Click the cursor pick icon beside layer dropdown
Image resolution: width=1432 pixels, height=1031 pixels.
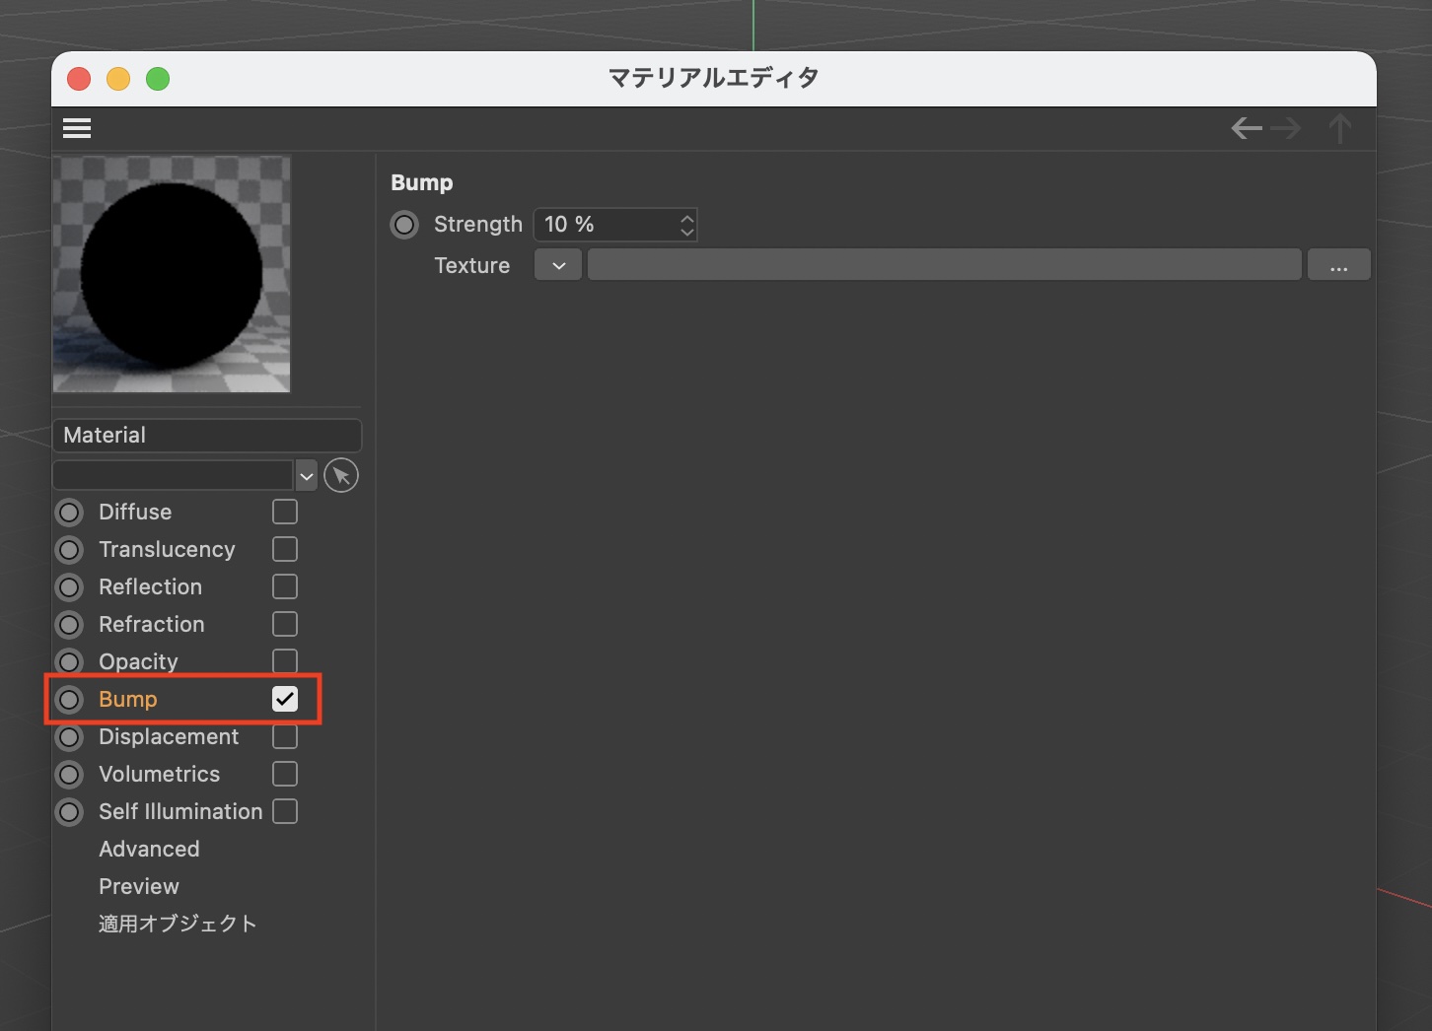[x=341, y=476]
